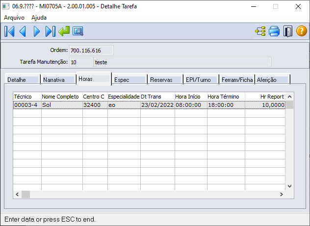The width and height of the screenshot is (310, 226).
Task: Click the Técnico column header
Action: coord(27,97)
